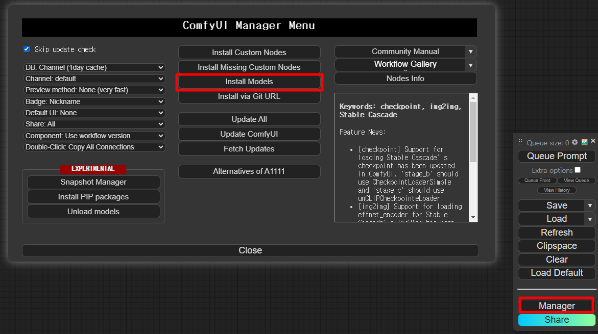Click the Share gradient button
The width and height of the screenshot is (598, 334).
[557, 320]
